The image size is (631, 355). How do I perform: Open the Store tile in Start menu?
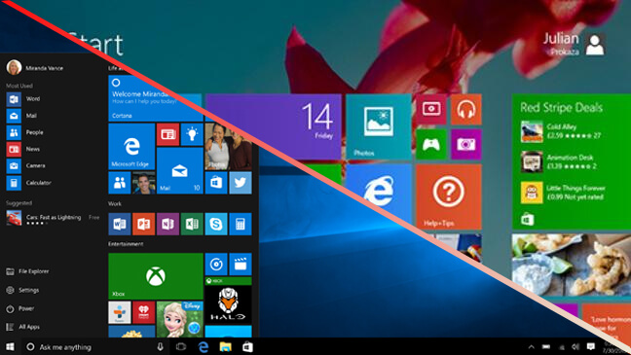tap(216, 183)
